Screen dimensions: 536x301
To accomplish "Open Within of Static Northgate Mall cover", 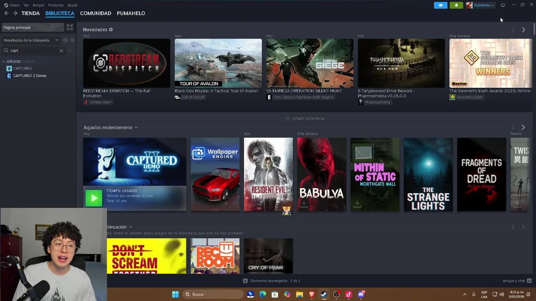I will pyautogui.click(x=375, y=174).
